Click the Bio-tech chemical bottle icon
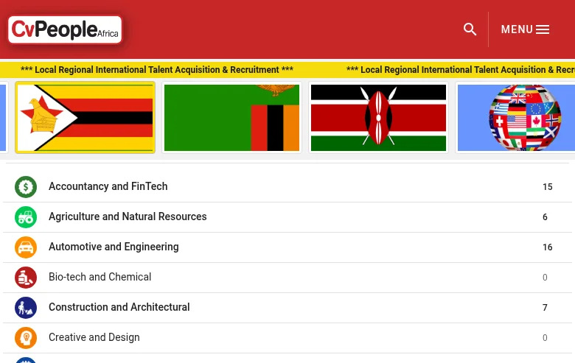 [x=26, y=278]
